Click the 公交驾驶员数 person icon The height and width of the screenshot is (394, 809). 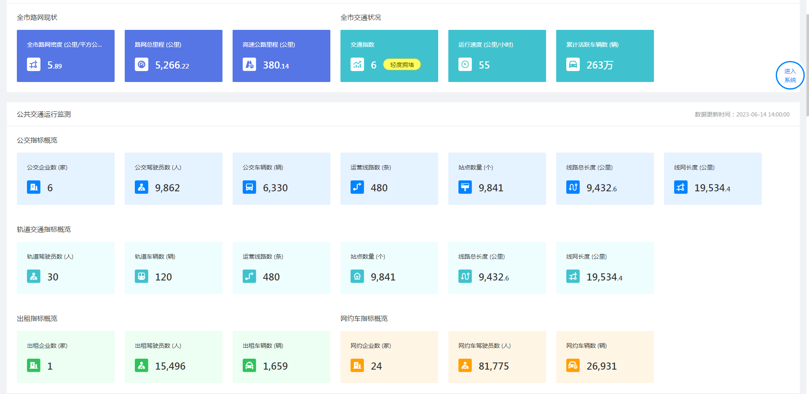click(142, 188)
